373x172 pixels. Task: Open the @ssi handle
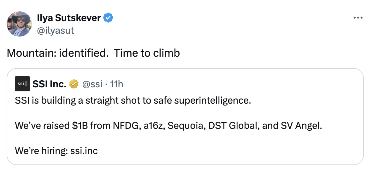pyautogui.click(x=92, y=84)
